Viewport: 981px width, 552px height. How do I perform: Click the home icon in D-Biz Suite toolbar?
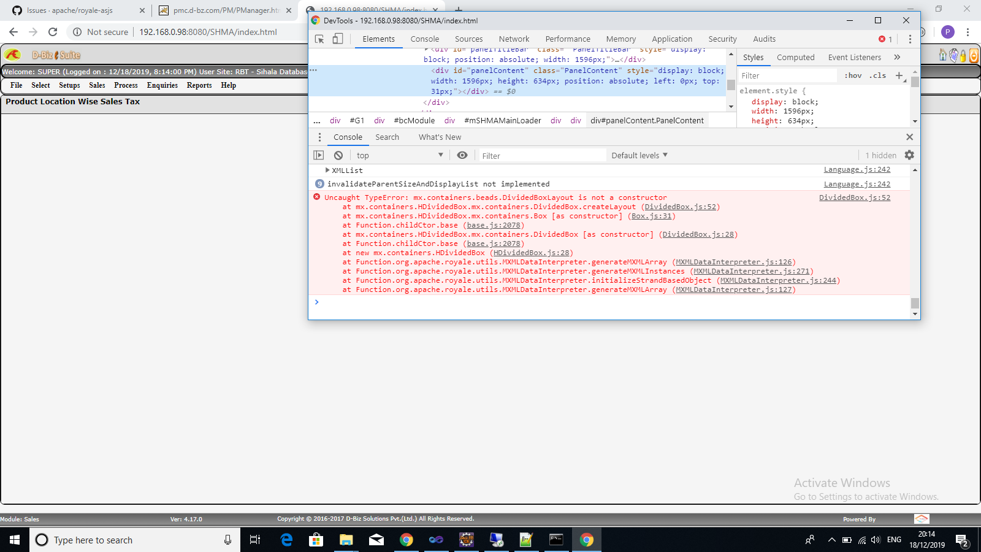942,56
